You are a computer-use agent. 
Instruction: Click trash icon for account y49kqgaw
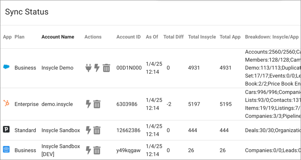point(97,150)
